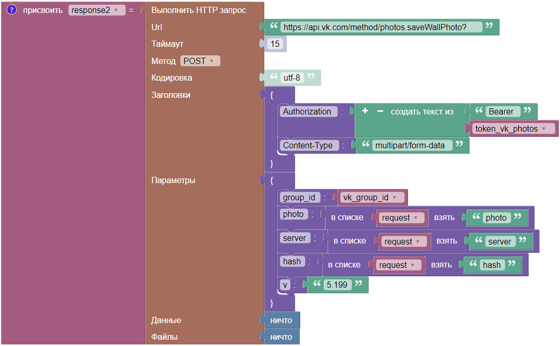Edit the 5.199 version value
Image resolution: width=560 pixels, height=346 pixels.
336,285
